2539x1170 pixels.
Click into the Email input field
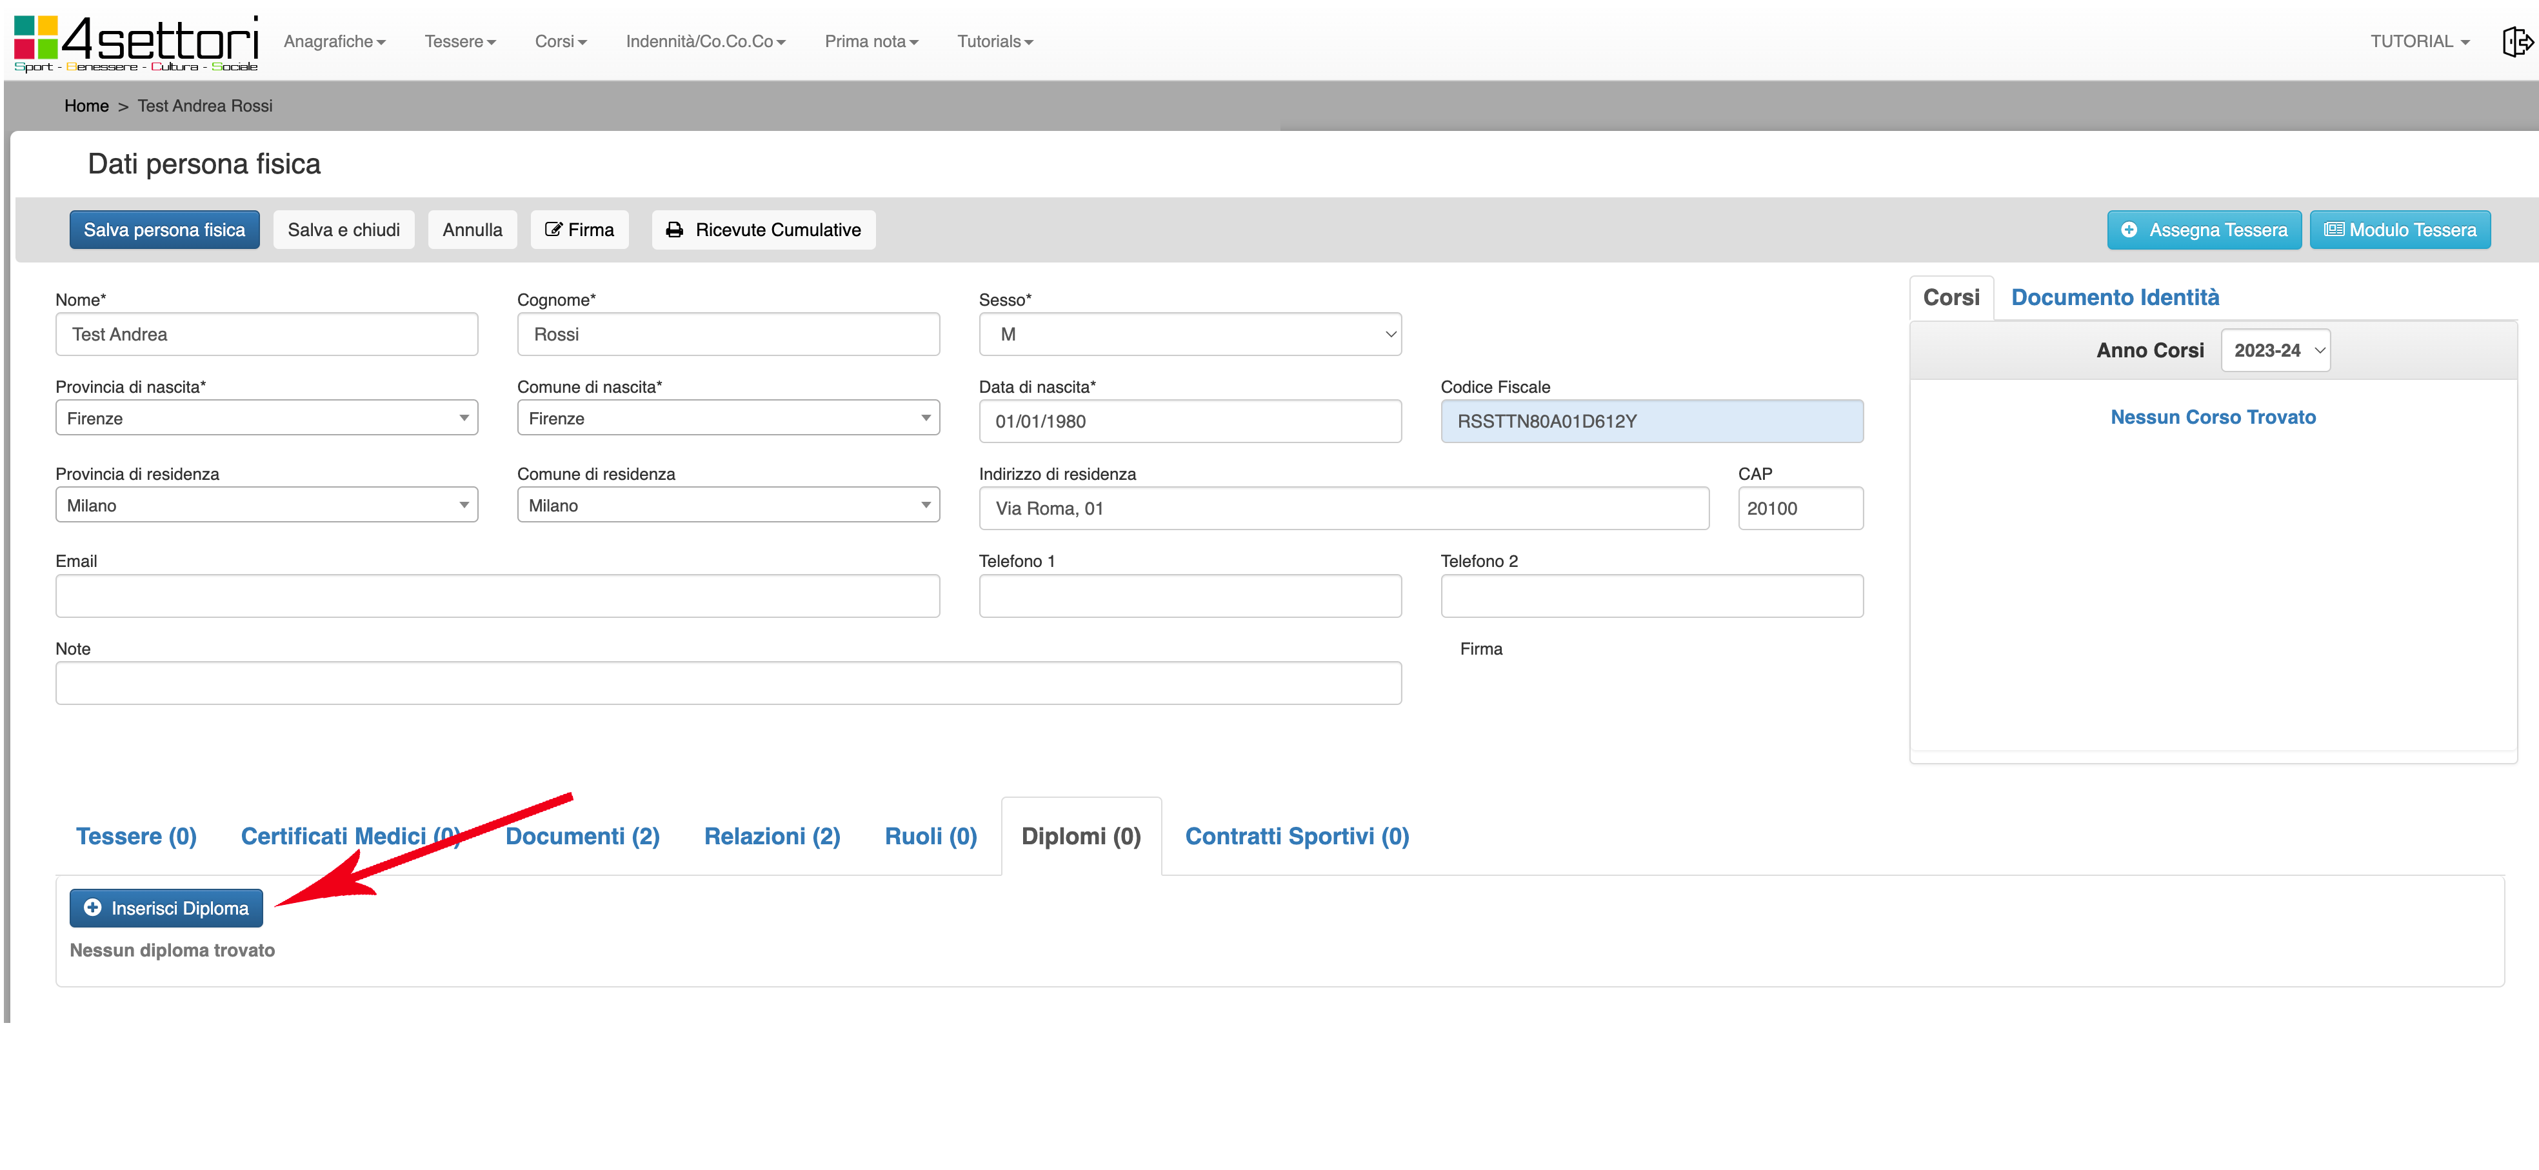coord(497,597)
